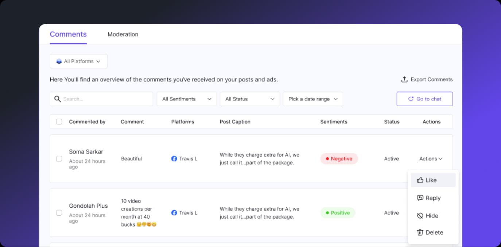Click the Active status in Gondolah Plus's row

[x=392, y=213]
